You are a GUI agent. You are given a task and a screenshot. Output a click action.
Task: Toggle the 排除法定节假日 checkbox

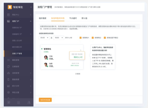[x=105, y=38]
